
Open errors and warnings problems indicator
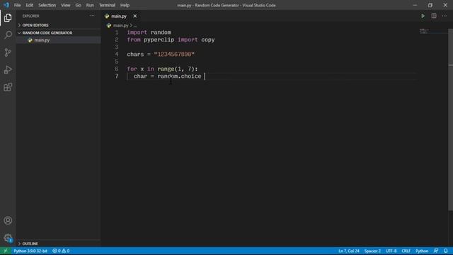point(61,251)
